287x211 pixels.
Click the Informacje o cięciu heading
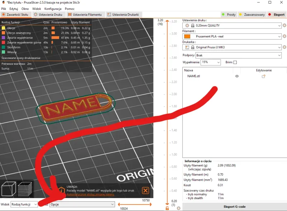click(198, 161)
